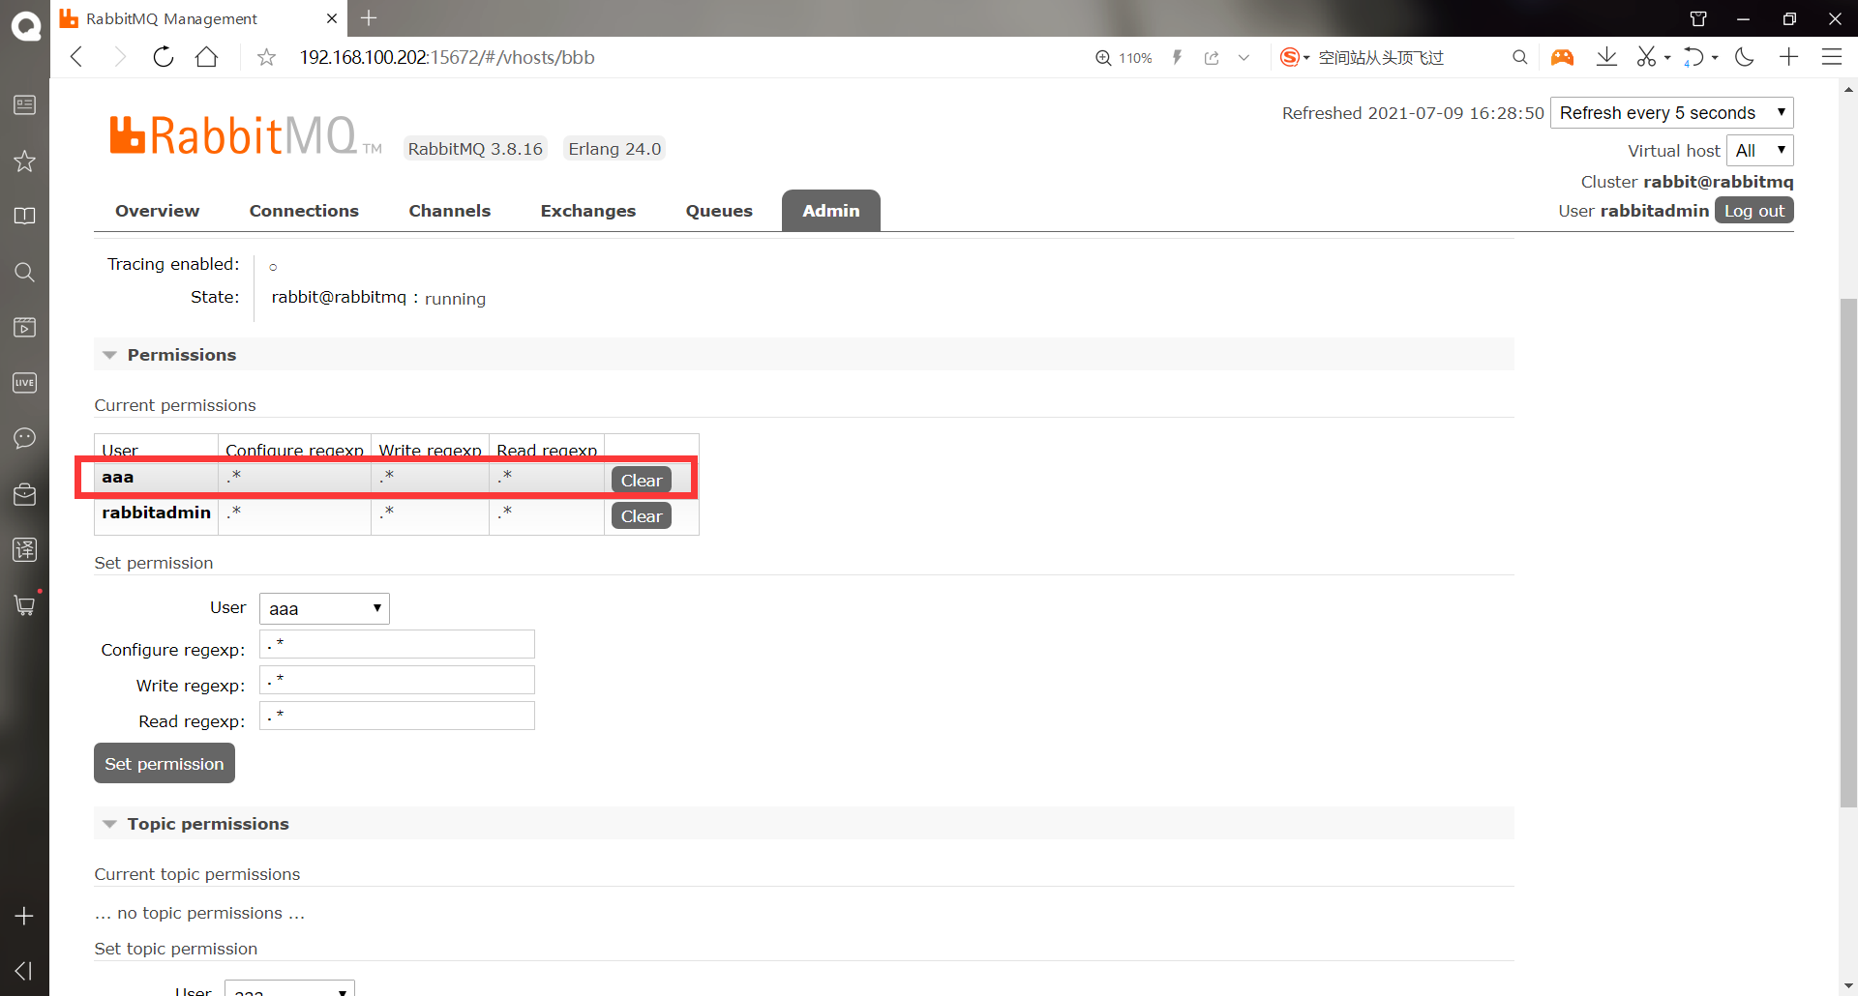Image resolution: width=1858 pixels, height=996 pixels.
Task: Open the shopping cart in the sidebar
Action: click(x=24, y=604)
